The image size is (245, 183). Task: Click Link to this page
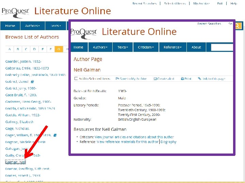(211, 79)
